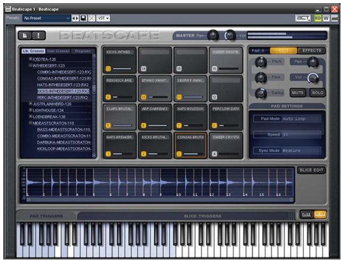Change Pad Mode Auto Loop setting
Viewport: 341px width, 260px height.
click(287, 119)
